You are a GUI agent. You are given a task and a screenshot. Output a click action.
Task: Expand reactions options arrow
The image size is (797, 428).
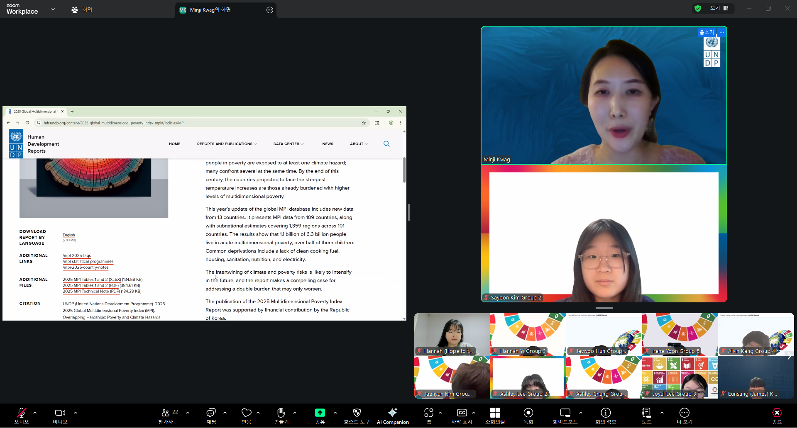pos(258,413)
